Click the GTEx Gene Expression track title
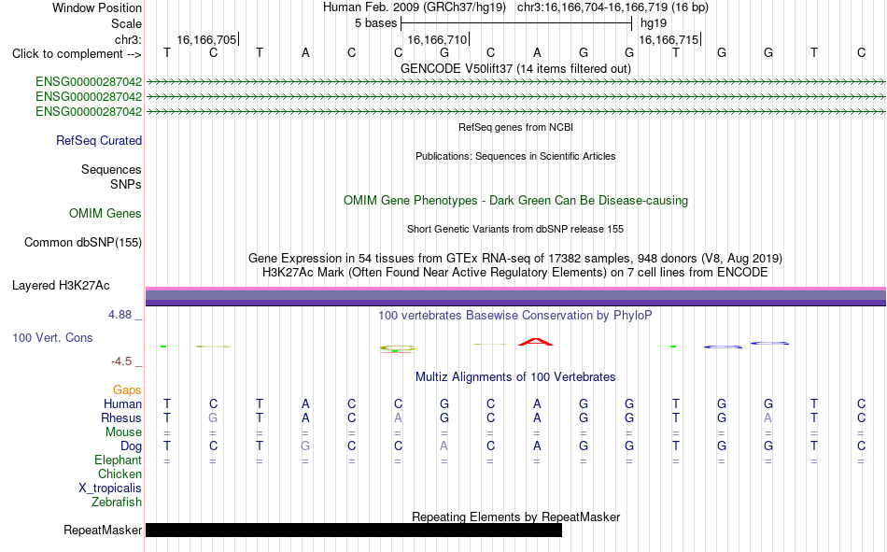Viewport: 887px width, 552px height. 515,258
